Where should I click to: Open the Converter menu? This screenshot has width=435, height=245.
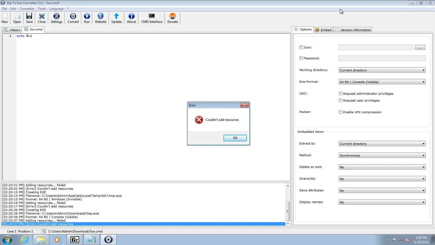pyautogui.click(x=27, y=9)
